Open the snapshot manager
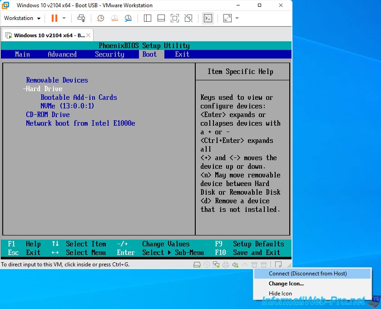 [128, 18]
